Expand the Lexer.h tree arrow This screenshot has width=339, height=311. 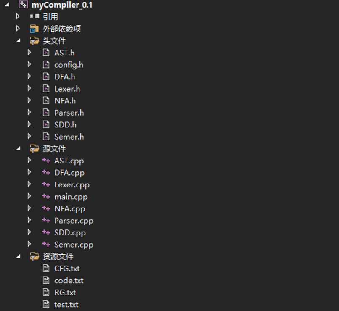click(x=29, y=89)
